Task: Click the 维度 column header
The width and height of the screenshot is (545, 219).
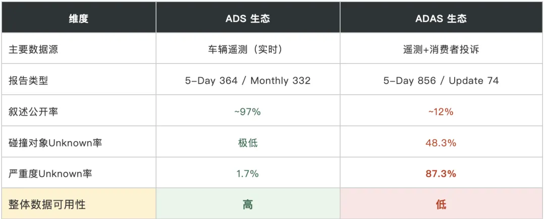Action: click(79, 18)
